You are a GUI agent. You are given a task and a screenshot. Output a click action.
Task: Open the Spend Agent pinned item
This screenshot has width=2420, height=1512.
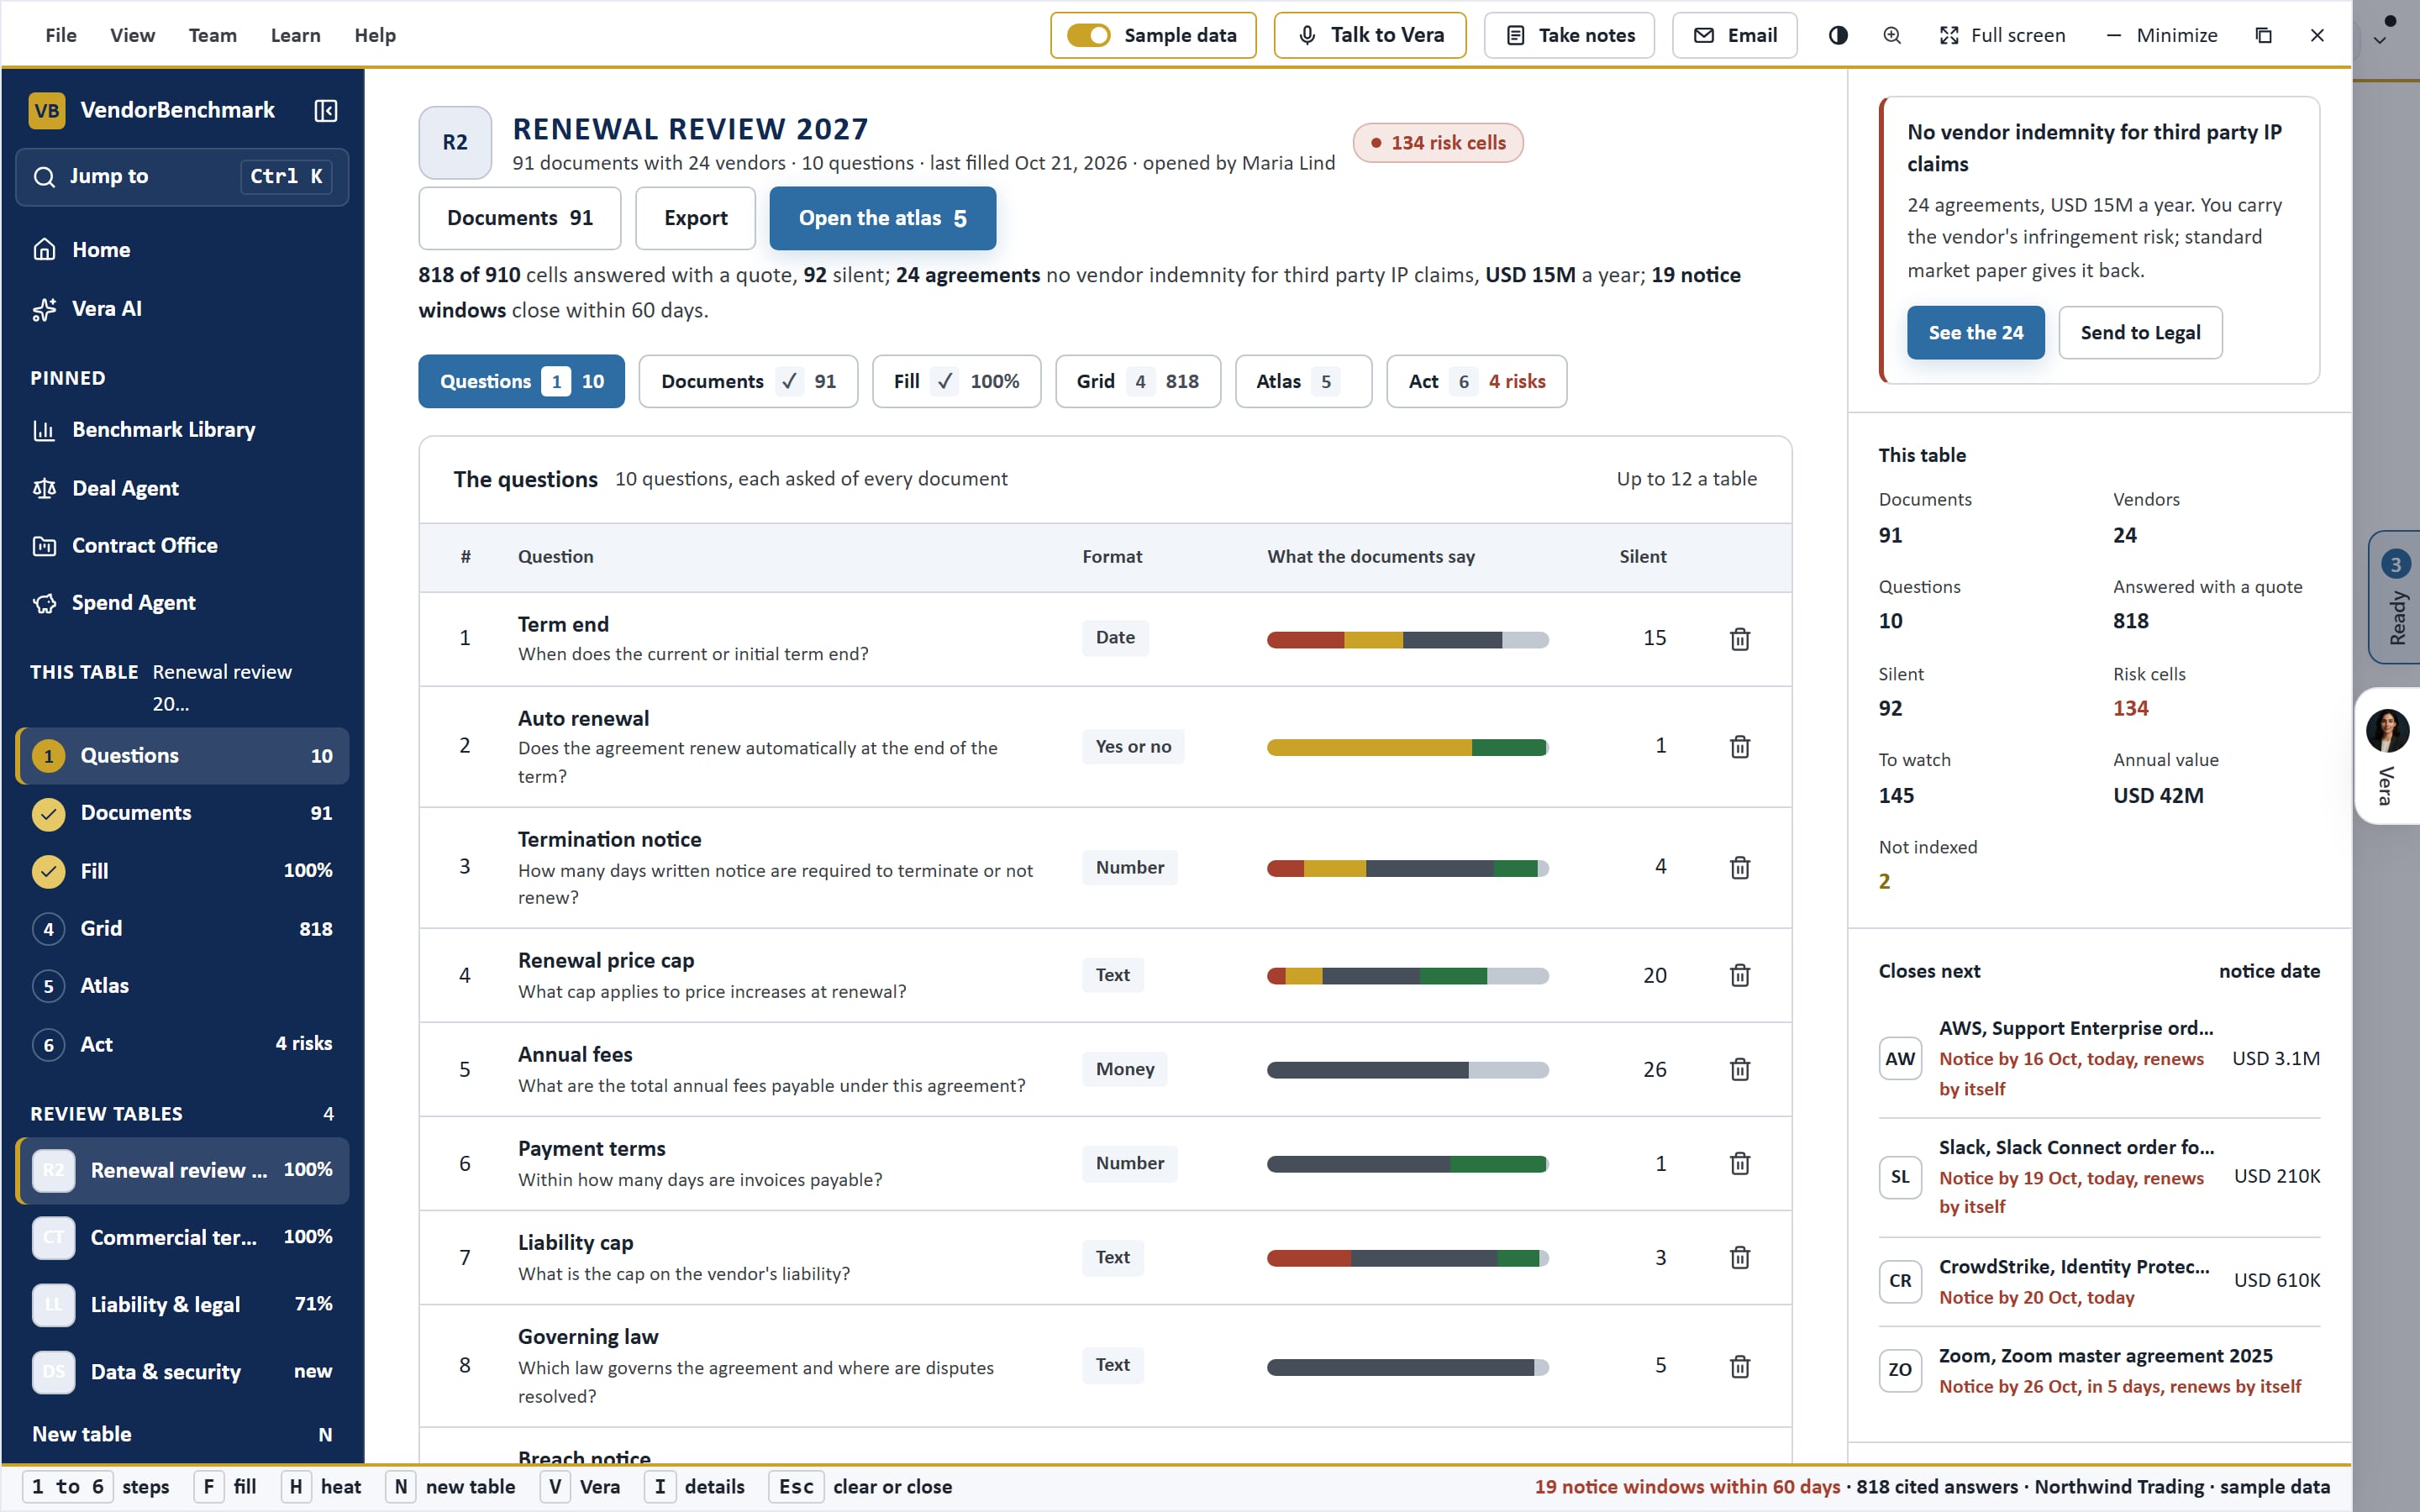coord(182,603)
